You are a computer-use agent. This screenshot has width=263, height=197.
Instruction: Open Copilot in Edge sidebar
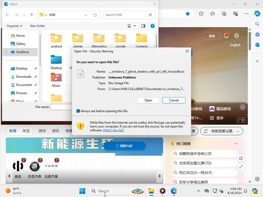click(x=257, y=14)
